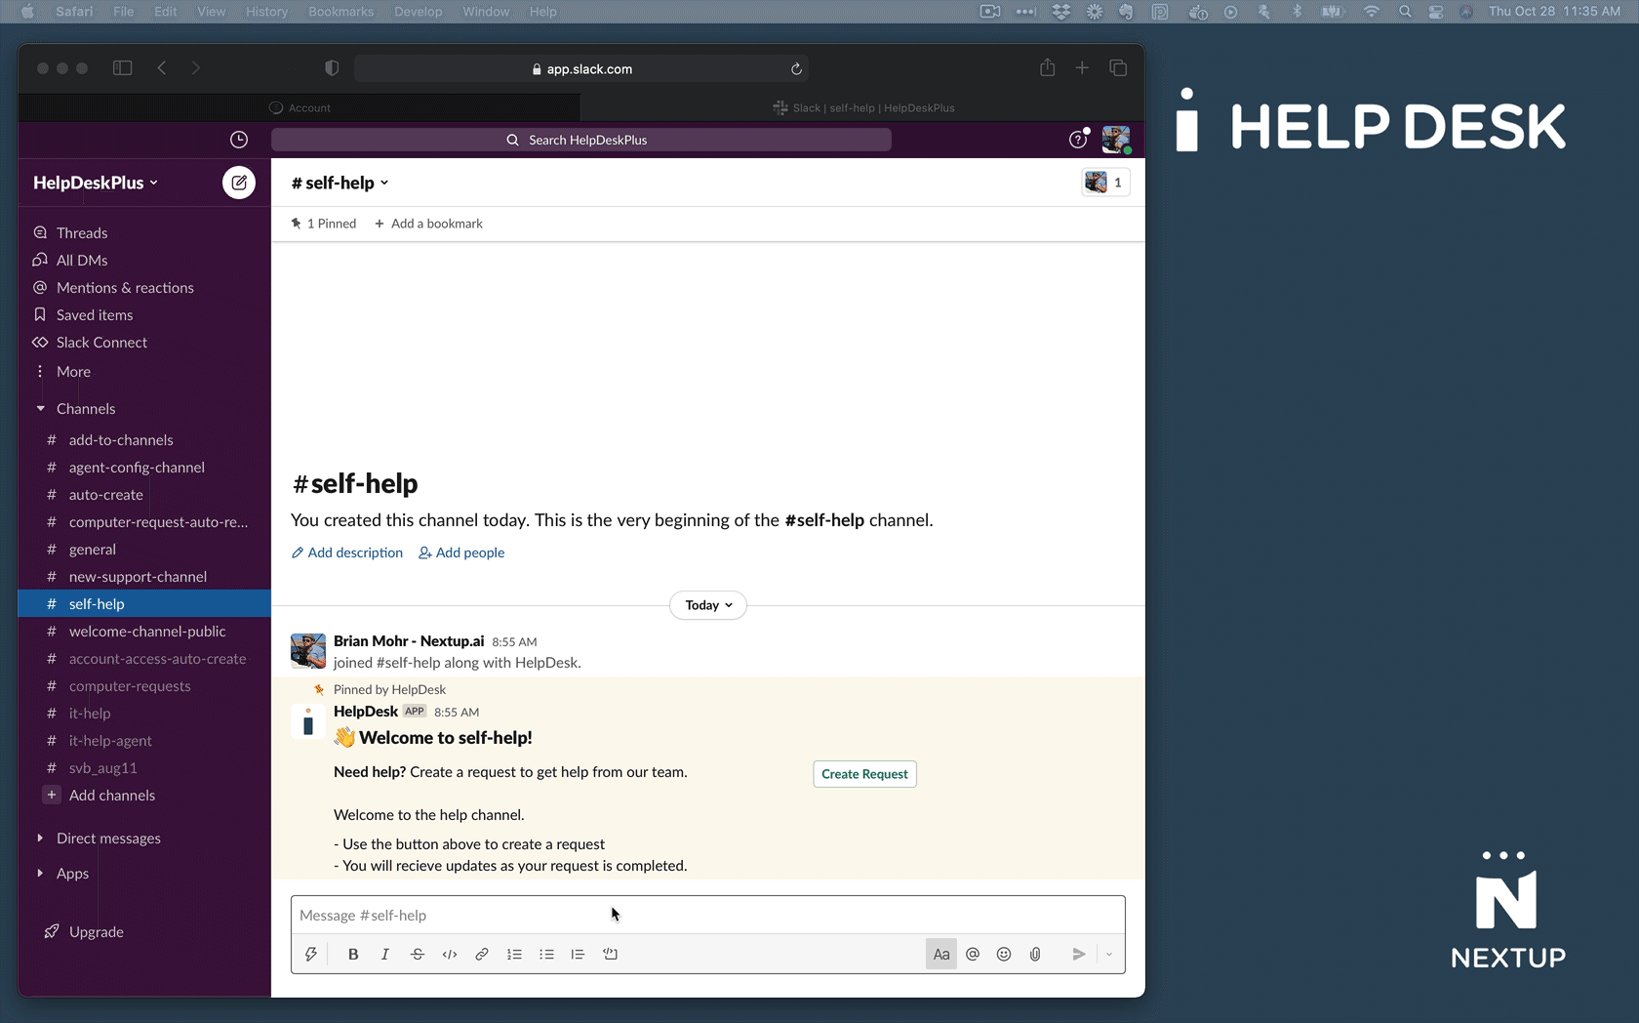Go back in Safari
1639x1023 pixels.
162,68
